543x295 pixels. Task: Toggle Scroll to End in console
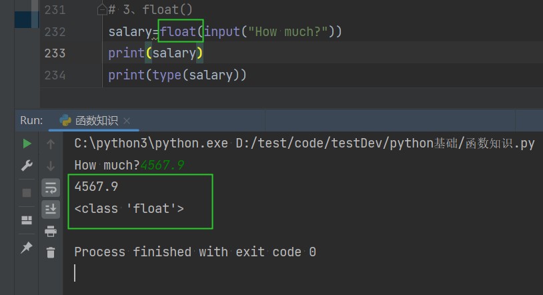pos(51,209)
